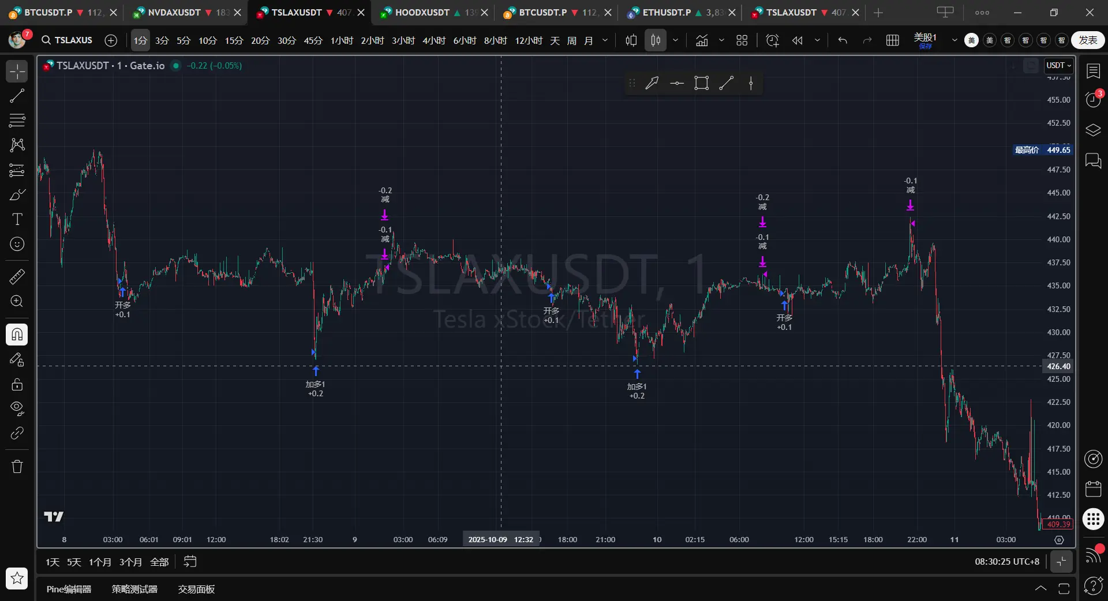Select the Trend Line drawing tool

click(x=17, y=96)
